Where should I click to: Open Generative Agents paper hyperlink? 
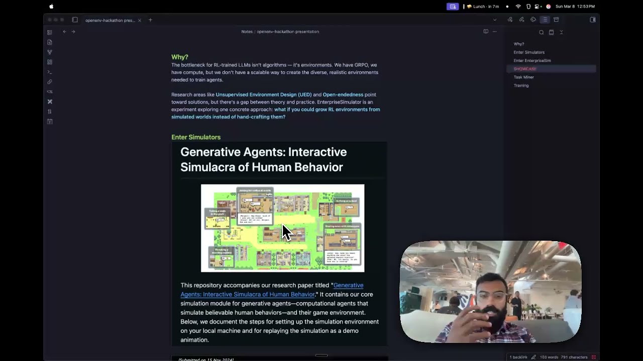pos(272,290)
